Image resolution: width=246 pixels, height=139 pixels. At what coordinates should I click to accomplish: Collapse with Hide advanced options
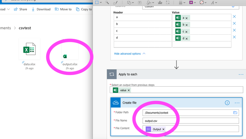[130, 54]
